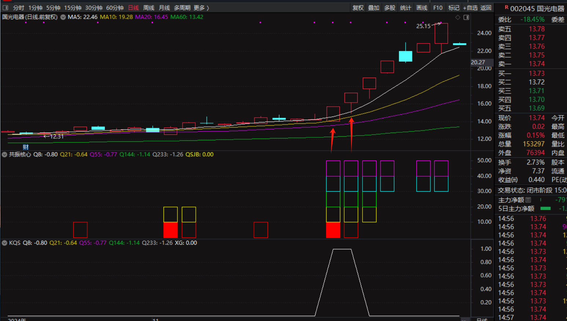Open the 画线 drawing tools
The image size is (567, 321).
[x=422, y=8]
